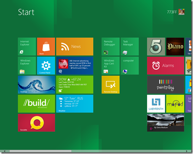This screenshot has height=154, width=193.
Task: Click the horizontal scrollbar thumb
Action: (x=40, y=151)
